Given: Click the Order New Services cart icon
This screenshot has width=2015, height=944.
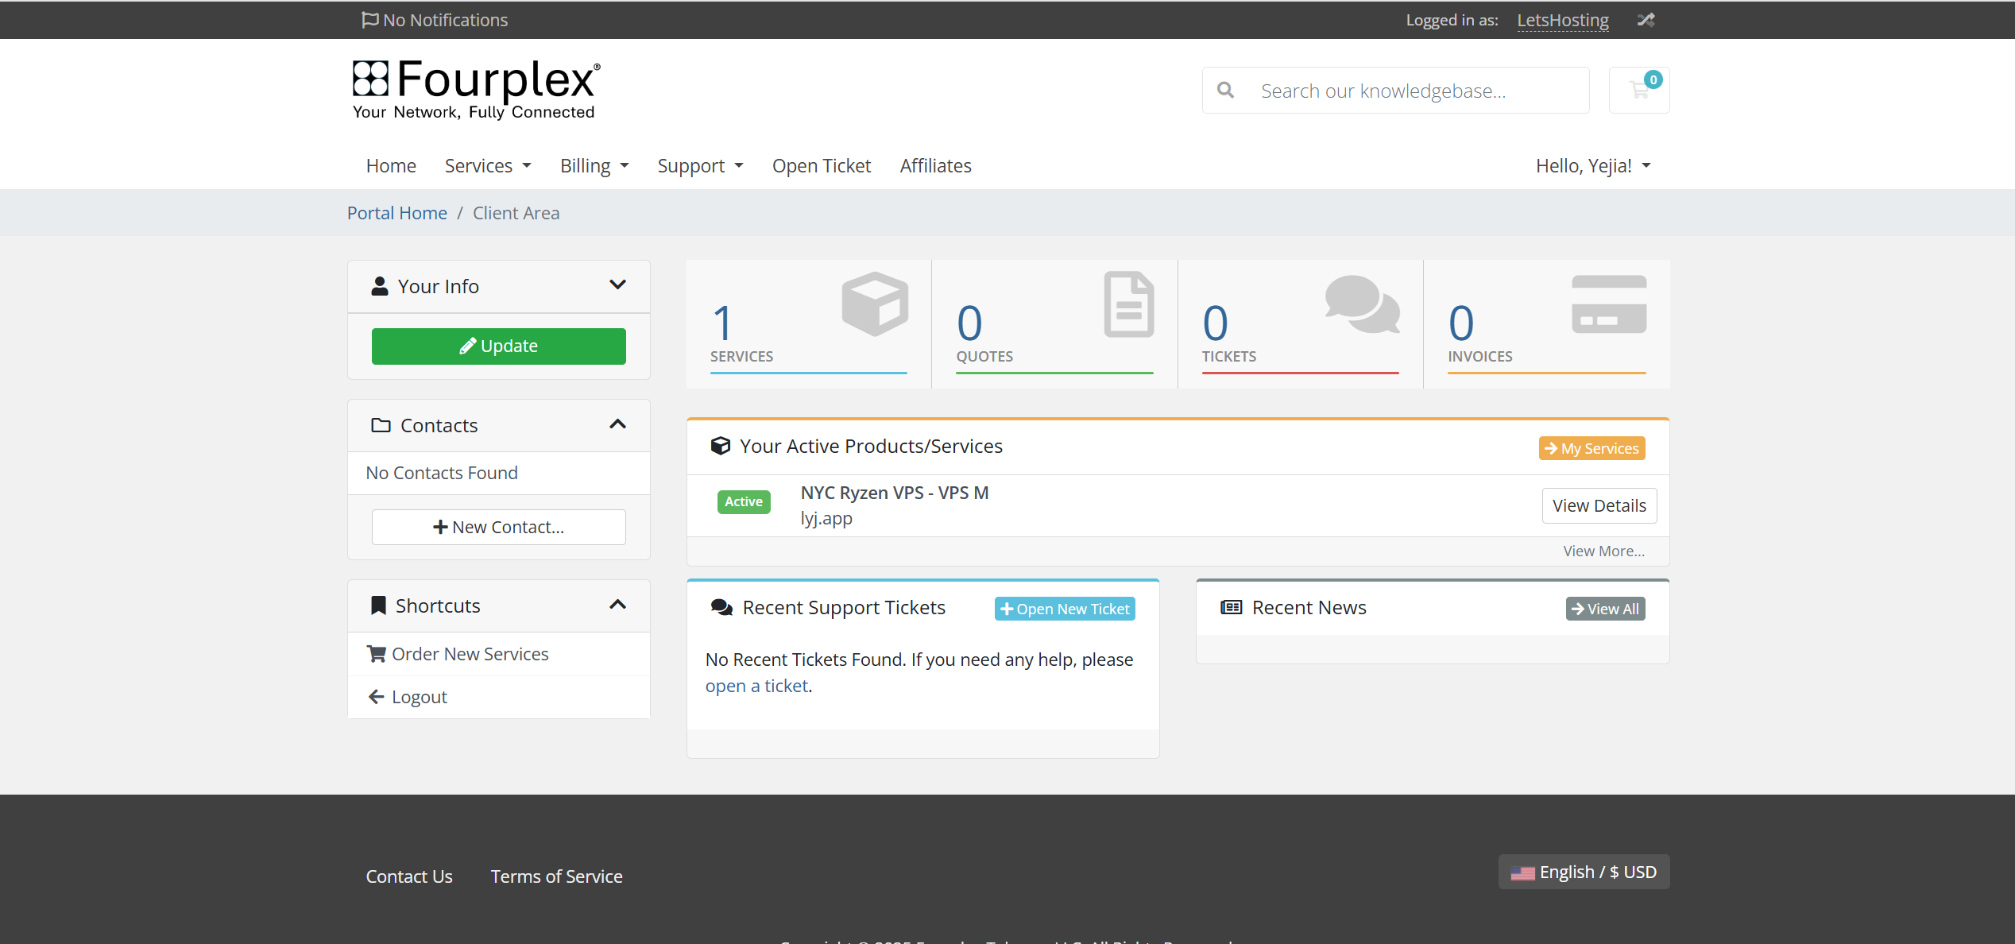Looking at the screenshot, I should [x=377, y=654].
